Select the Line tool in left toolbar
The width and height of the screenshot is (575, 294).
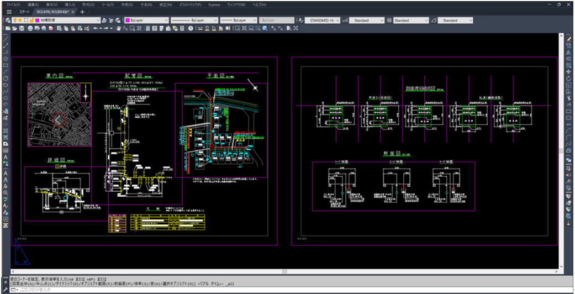click(6, 39)
